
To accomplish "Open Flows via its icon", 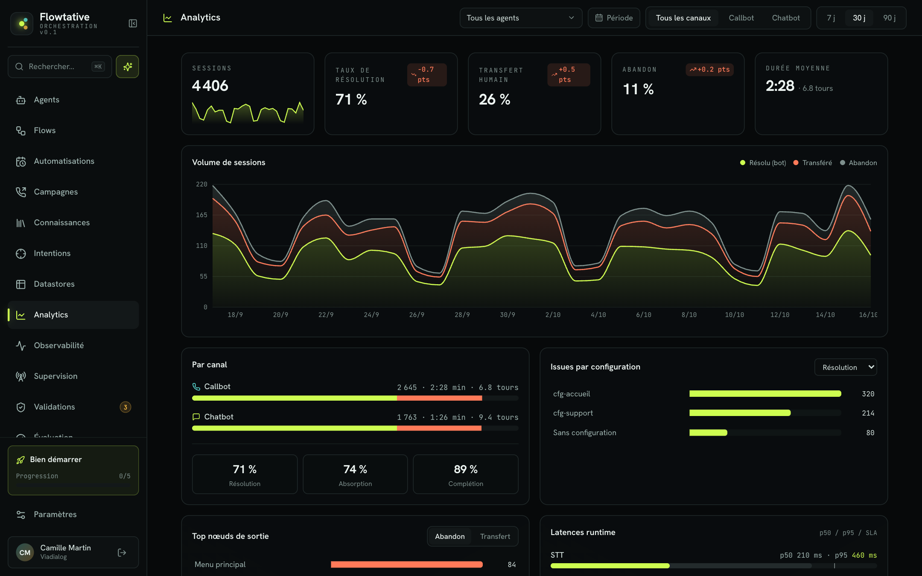I will (x=21, y=131).
